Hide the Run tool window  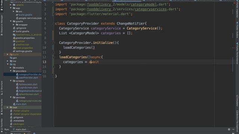pyautogui.click(x=233, y=130)
